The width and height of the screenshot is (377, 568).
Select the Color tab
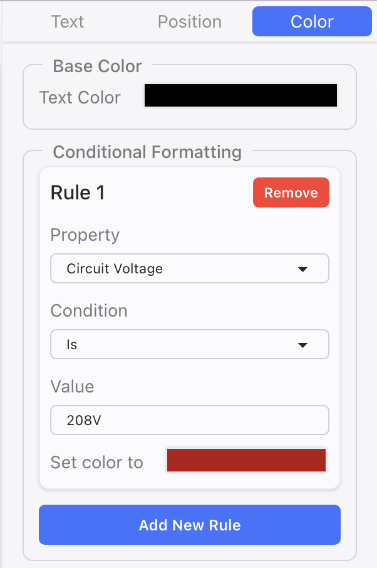coord(312,21)
